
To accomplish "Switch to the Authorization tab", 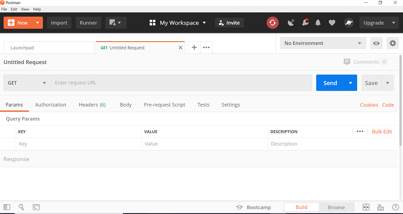I will 50,105.
